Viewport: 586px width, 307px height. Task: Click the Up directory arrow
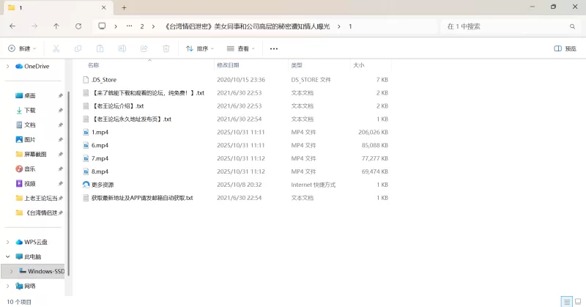pyautogui.click(x=56, y=26)
